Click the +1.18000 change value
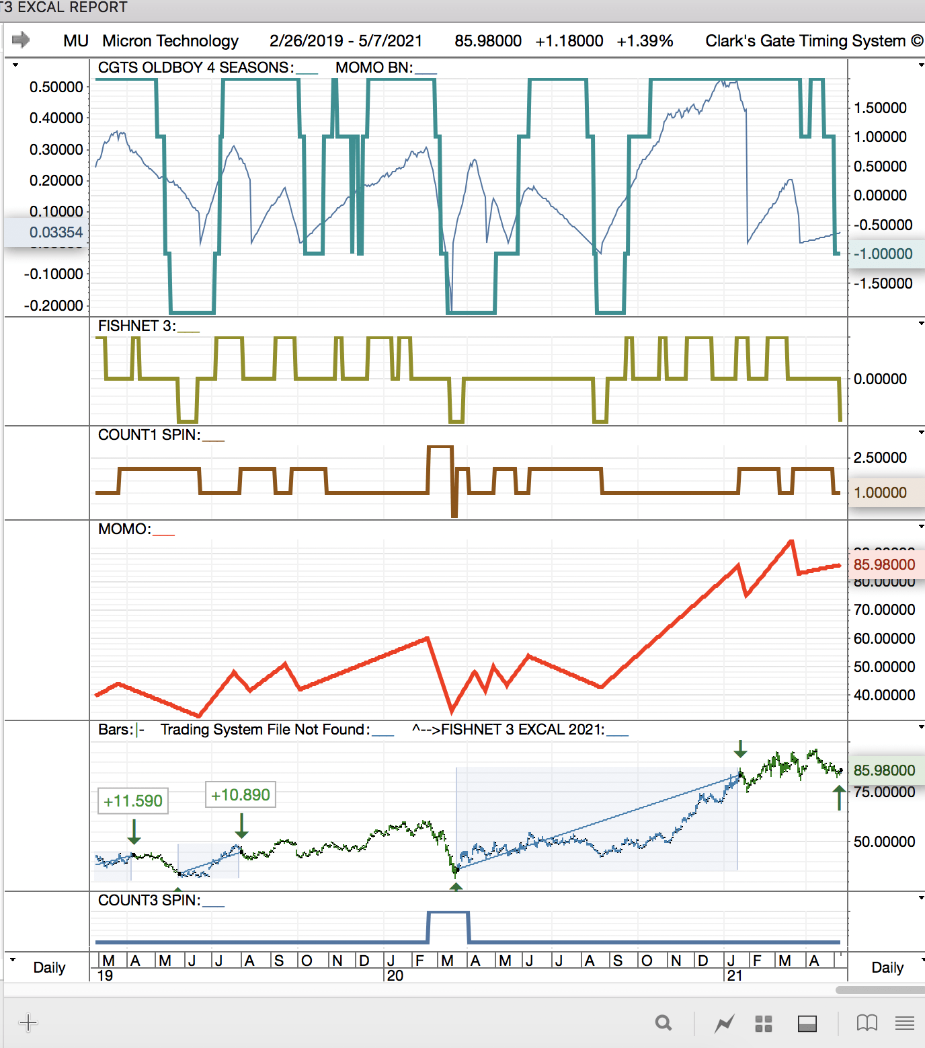The image size is (925, 1048). click(x=569, y=41)
